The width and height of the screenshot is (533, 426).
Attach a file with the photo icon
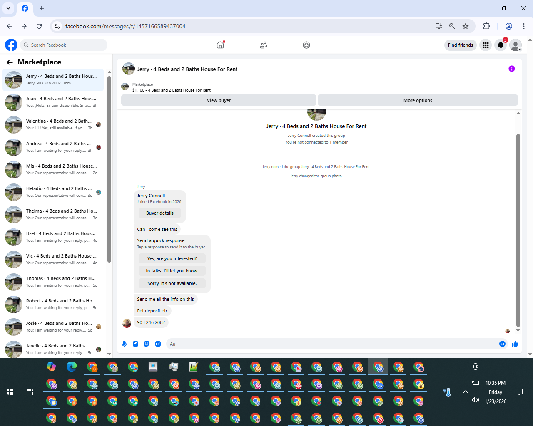point(135,344)
